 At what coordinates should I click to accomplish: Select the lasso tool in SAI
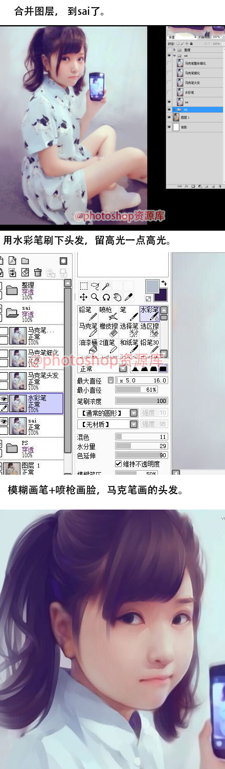click(x=95, y=286)
